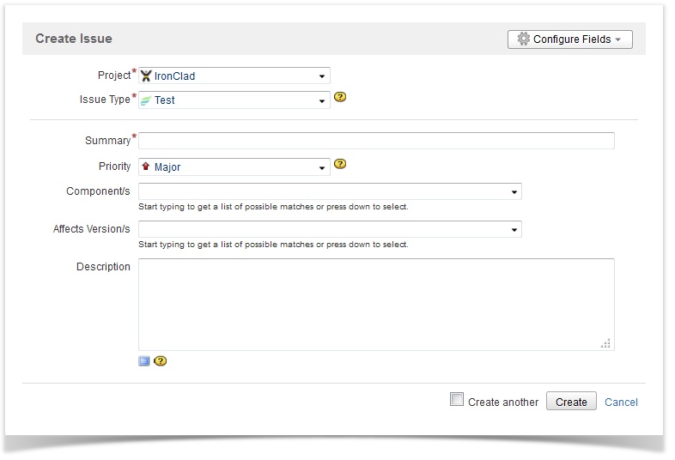Click the Cancel link
This screenshot has width=675, height=460.
[621, 402]
